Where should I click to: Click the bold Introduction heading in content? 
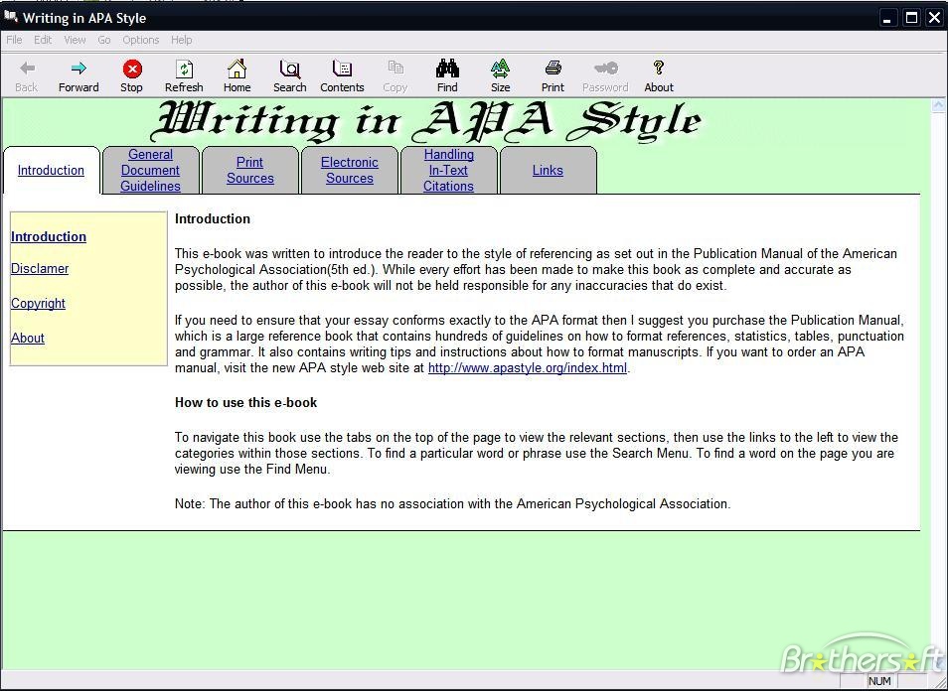click(x=213, y=219)
